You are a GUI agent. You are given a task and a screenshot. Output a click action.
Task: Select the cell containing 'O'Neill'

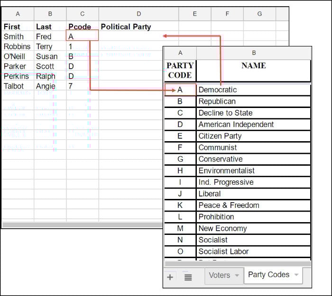pos(18,56)
